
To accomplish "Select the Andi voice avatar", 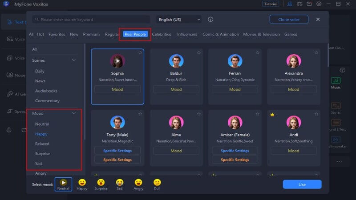I will (x=294, y=122).
